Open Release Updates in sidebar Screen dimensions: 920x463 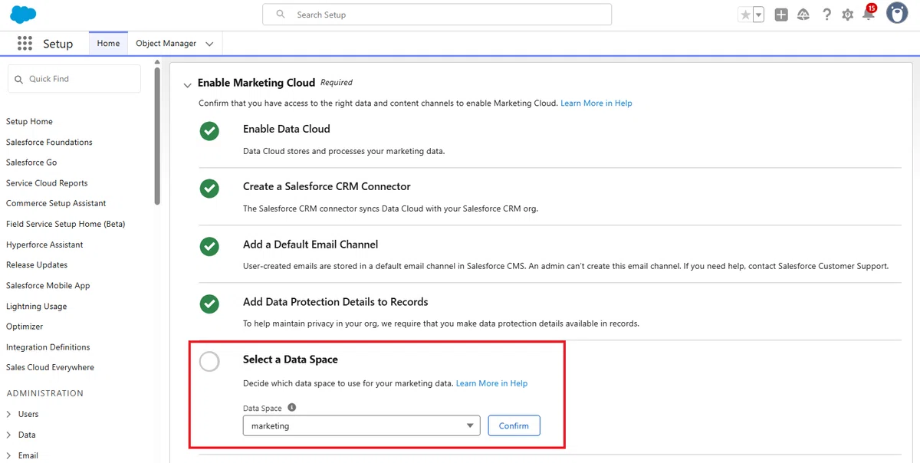[37, 264]
